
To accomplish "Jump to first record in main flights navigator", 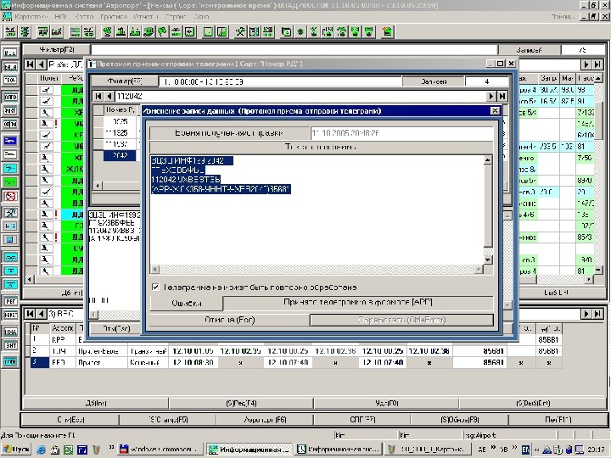I will (x=30, y=64).
